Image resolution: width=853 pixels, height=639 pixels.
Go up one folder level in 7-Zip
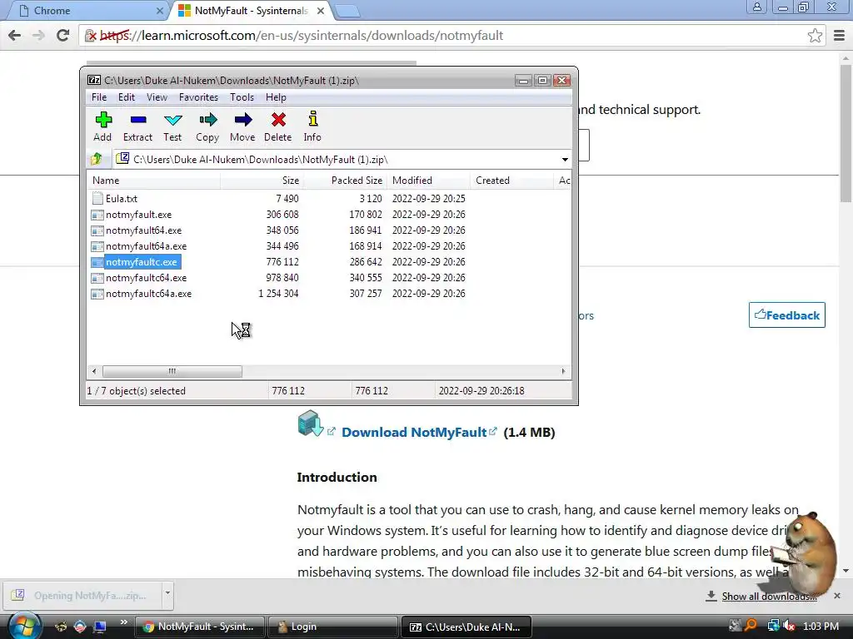coord(97,159)
